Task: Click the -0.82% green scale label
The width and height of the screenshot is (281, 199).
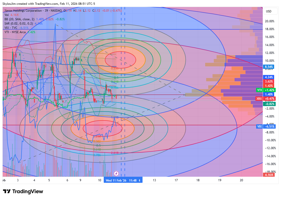Action: (x=269, y=104)
